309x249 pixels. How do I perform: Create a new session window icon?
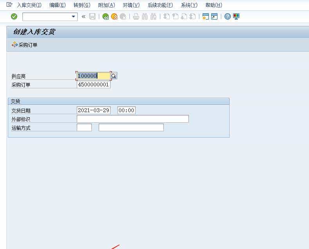(x=205, y=16)
